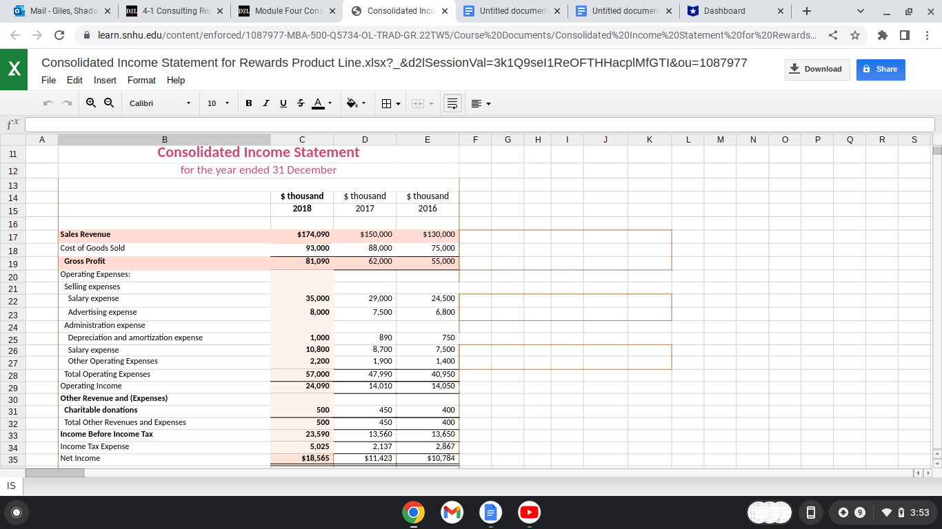Viewport: 942px width, 529px height.
Task: Select the Consolidated Income Statement title
Action: click(259, 152)
